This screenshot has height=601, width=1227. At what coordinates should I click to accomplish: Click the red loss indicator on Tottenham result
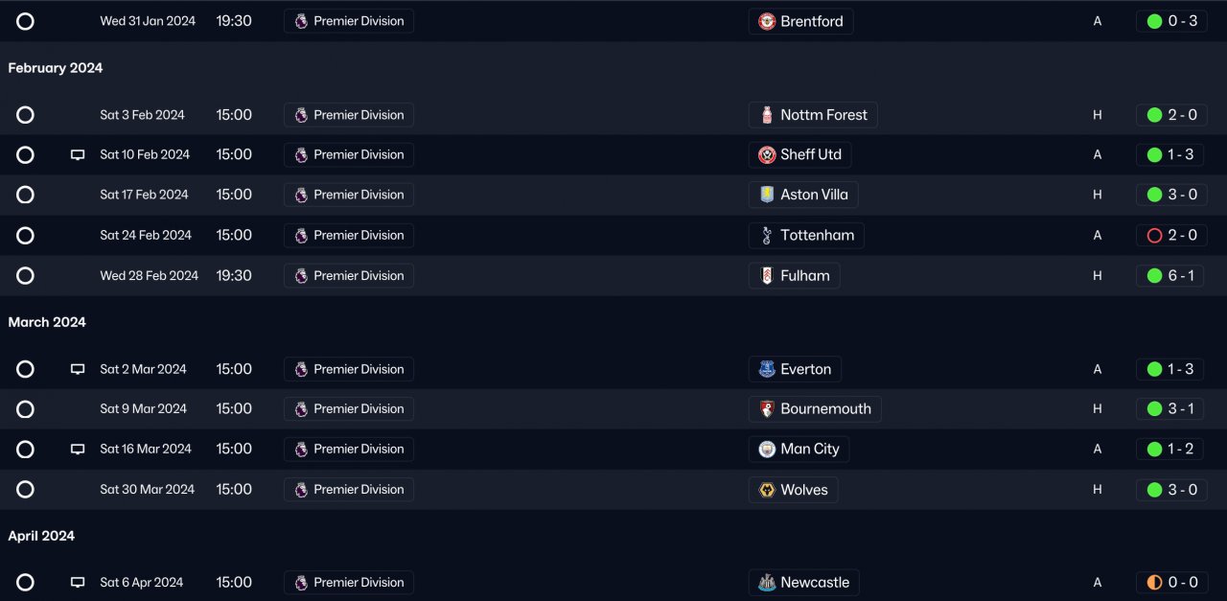point(1154,236)
